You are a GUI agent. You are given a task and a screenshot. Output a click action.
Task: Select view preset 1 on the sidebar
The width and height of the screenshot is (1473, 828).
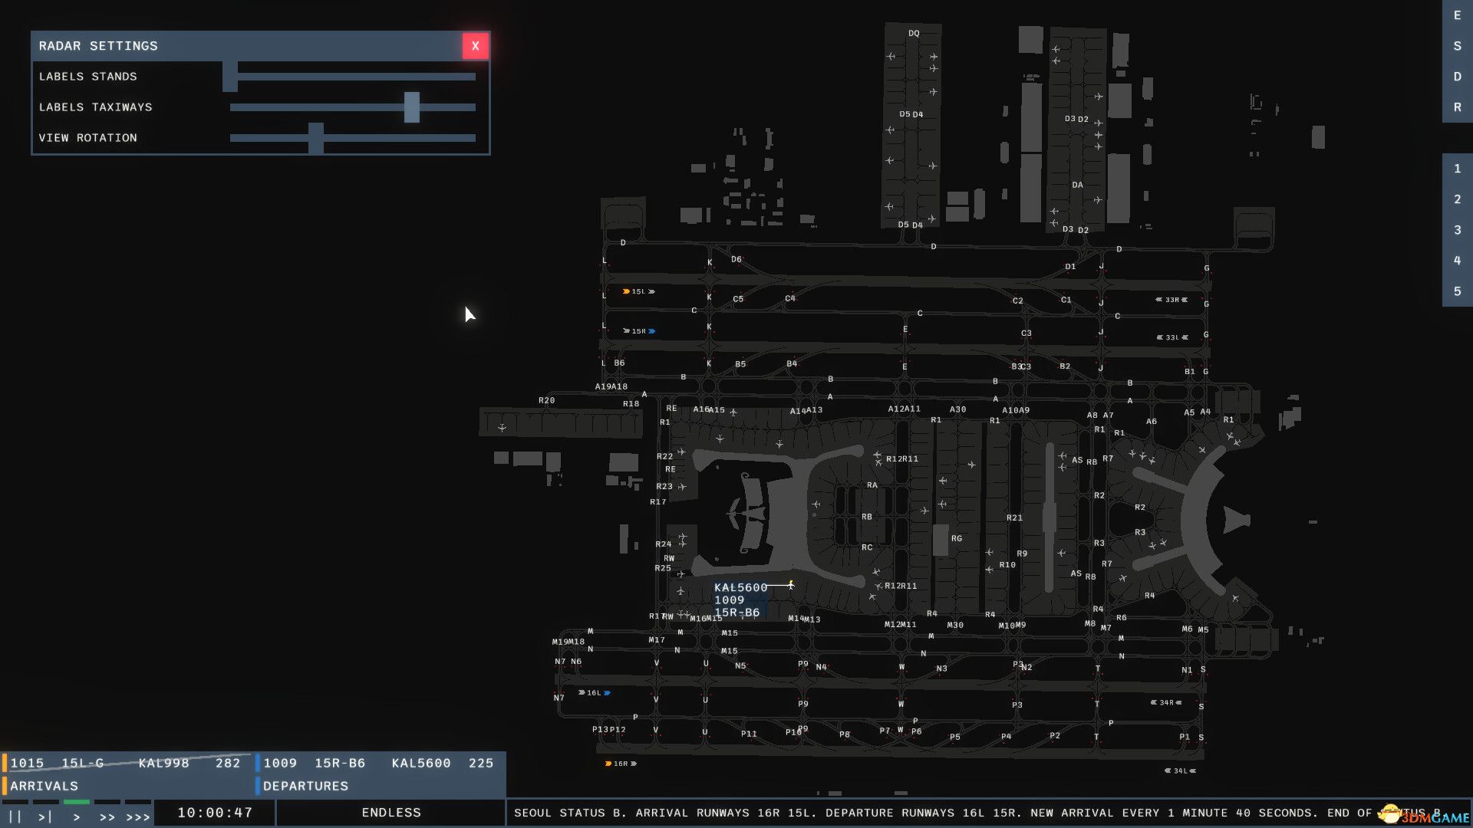1457,169
